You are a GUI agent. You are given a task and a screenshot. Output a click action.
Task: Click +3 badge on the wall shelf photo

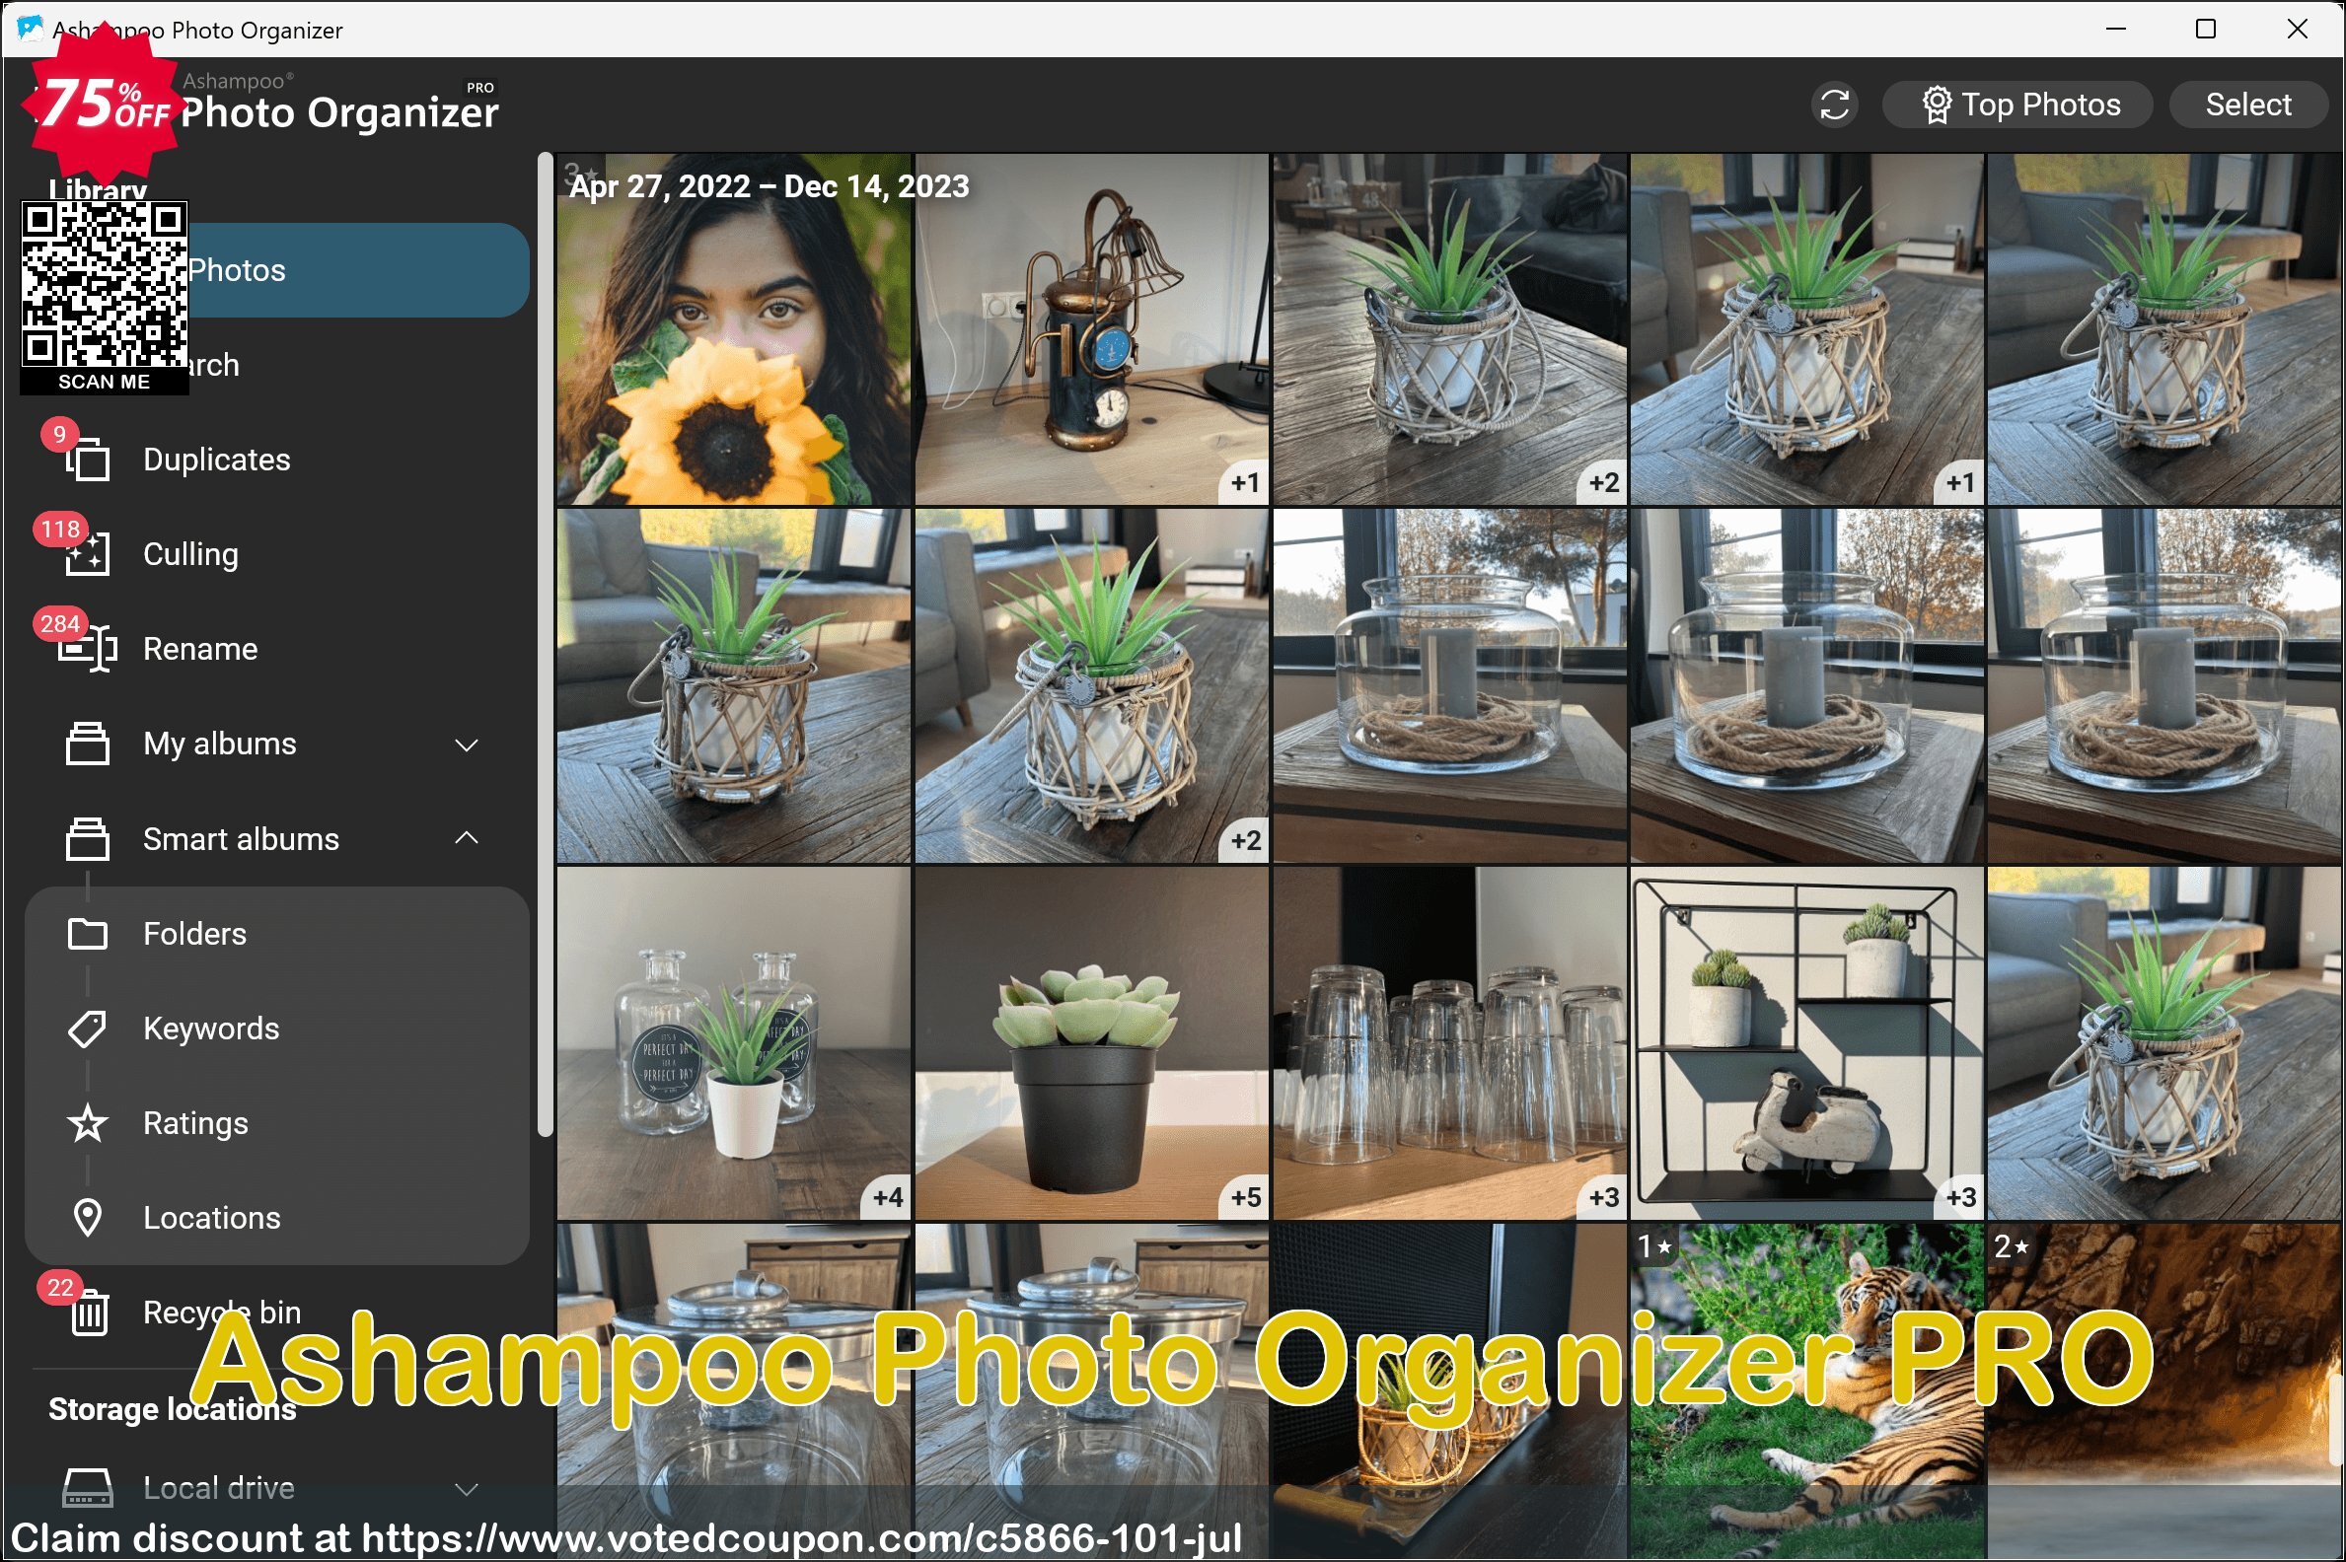coord(1960,1197)
